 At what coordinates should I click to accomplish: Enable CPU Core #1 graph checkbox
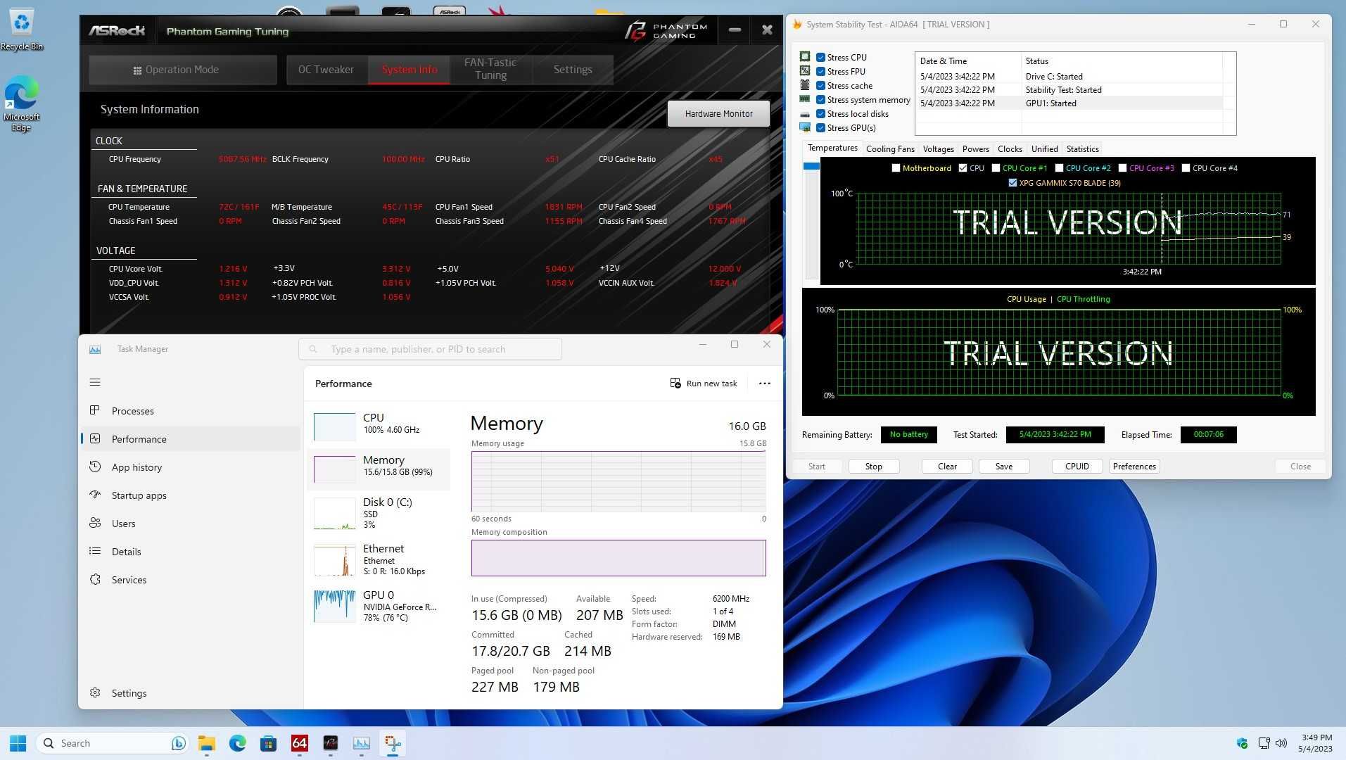tap(996, 168)
